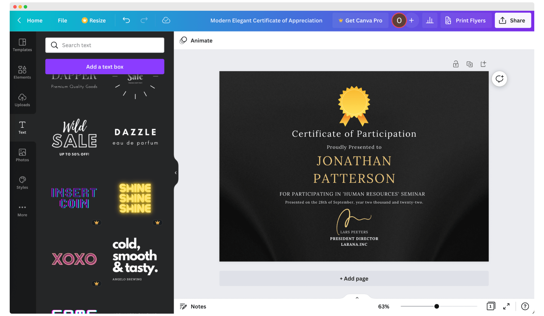Select the Certificate of Participation heading

(x=354, y=134)
